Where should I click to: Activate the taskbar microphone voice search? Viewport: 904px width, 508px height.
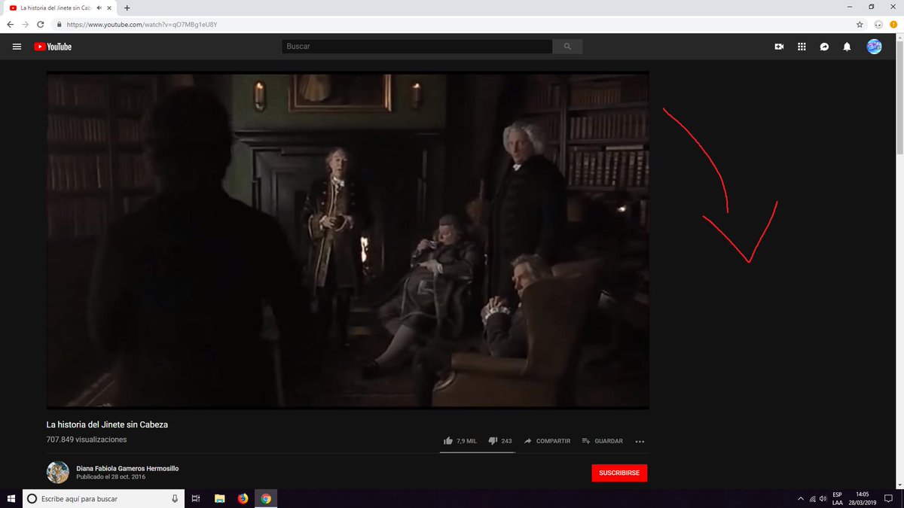coord(175,498)
